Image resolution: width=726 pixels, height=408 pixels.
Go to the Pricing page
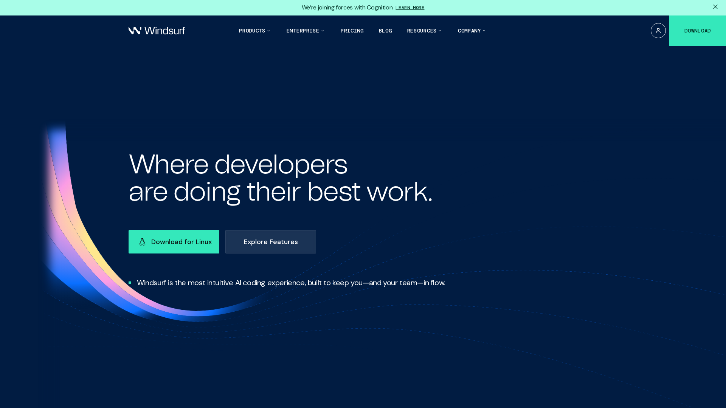[x=352, y=31]
